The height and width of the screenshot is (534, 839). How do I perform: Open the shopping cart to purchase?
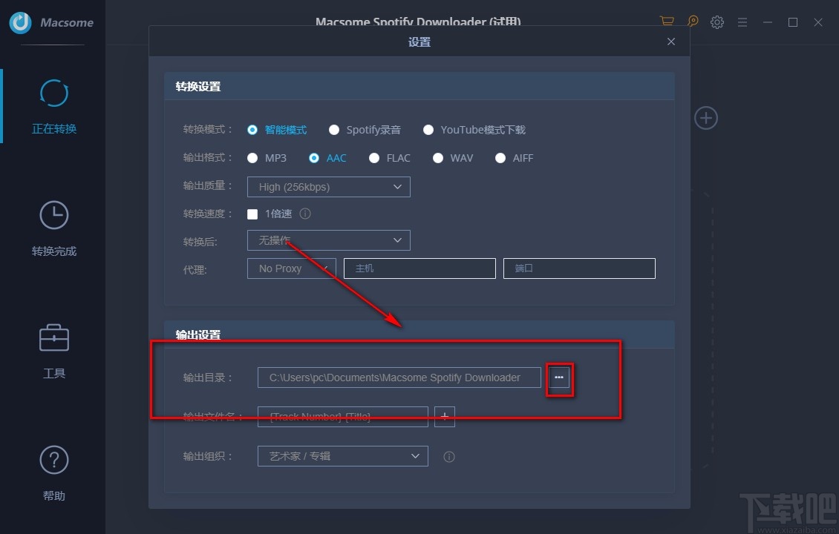(x=666, y=22)
